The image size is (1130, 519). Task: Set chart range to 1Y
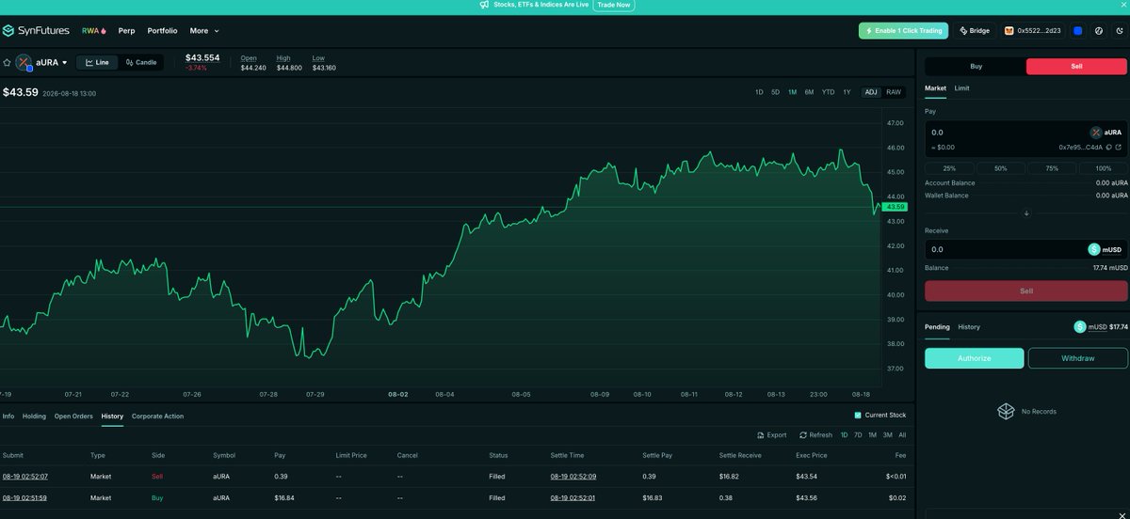pyautogui.click(x=847, y=92)
